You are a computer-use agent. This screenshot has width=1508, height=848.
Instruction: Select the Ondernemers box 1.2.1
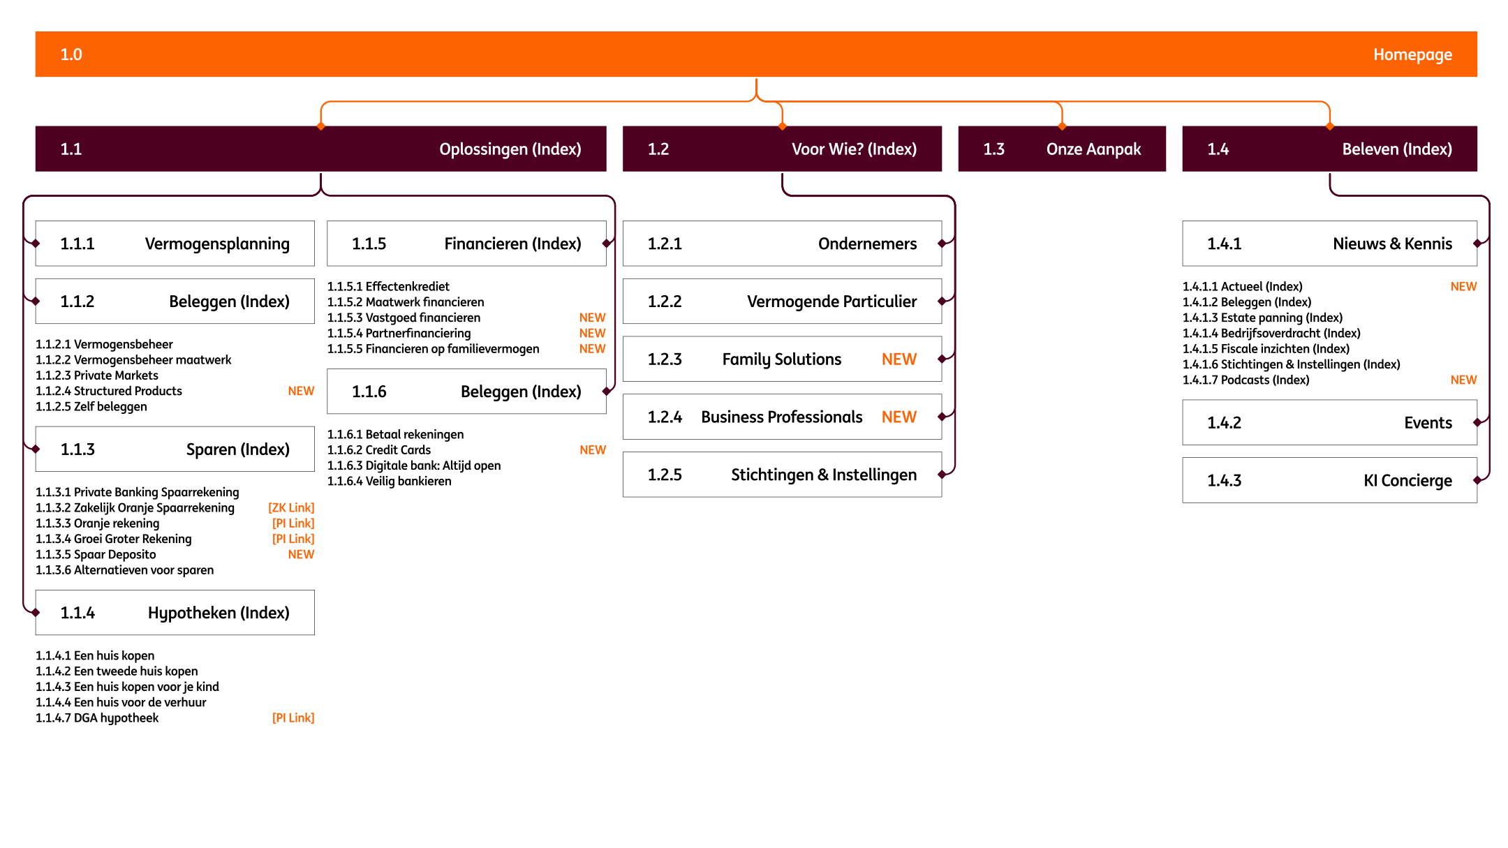click(x=782, y=244)
